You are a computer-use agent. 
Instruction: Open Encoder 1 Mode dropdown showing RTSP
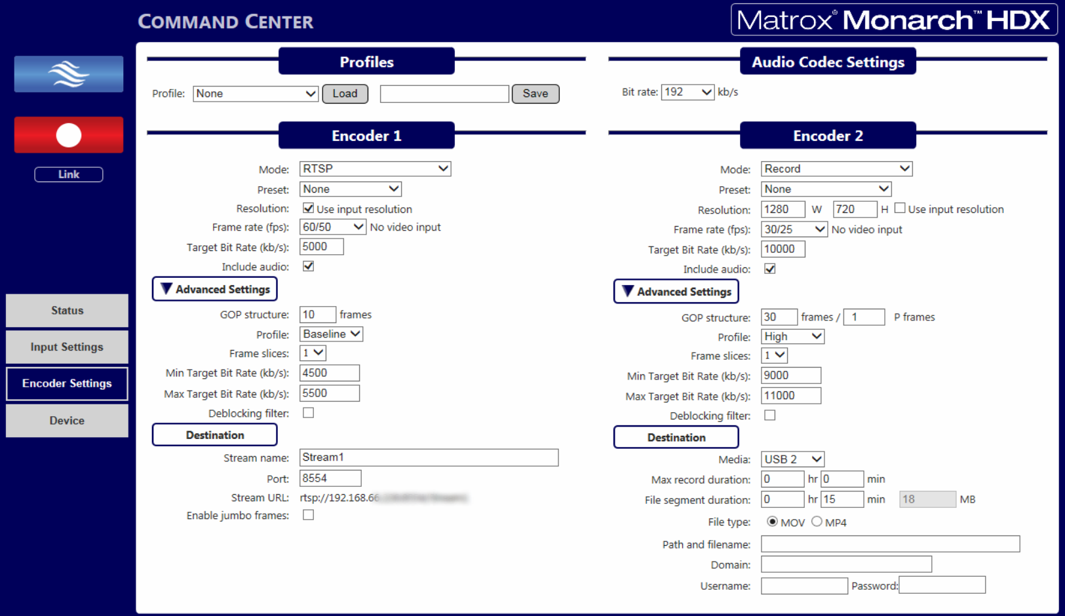375,169
